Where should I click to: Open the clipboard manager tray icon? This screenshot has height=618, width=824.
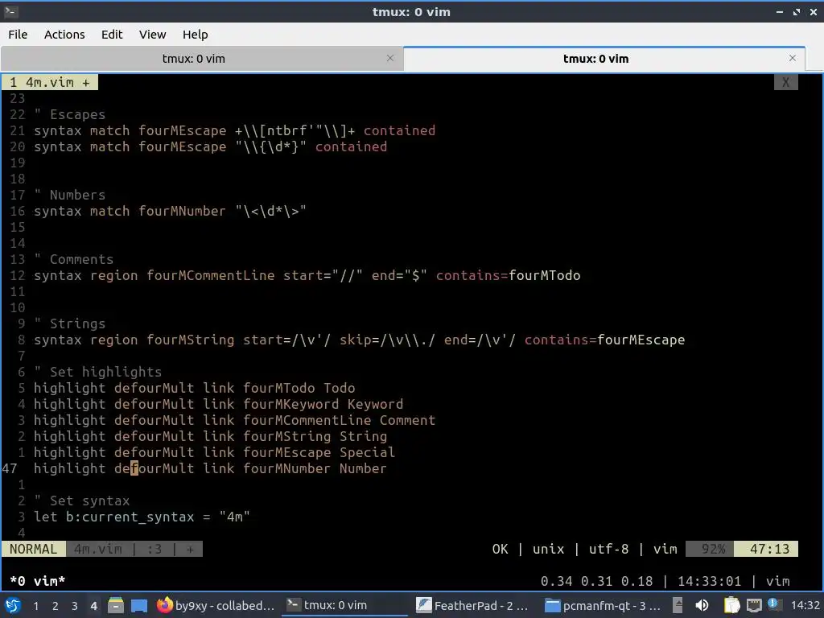click(731, 605)
